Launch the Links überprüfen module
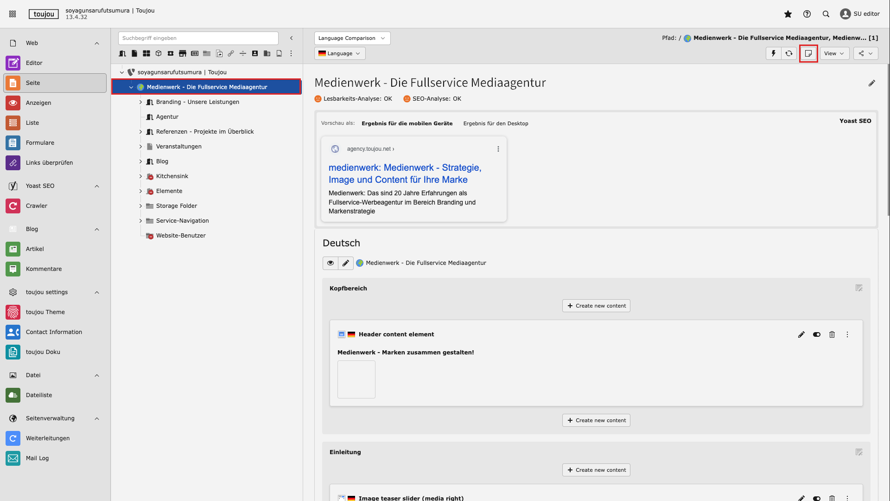 [55, 163]
